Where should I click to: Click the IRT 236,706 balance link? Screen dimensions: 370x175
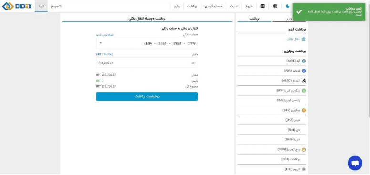(x=104, y=54)
